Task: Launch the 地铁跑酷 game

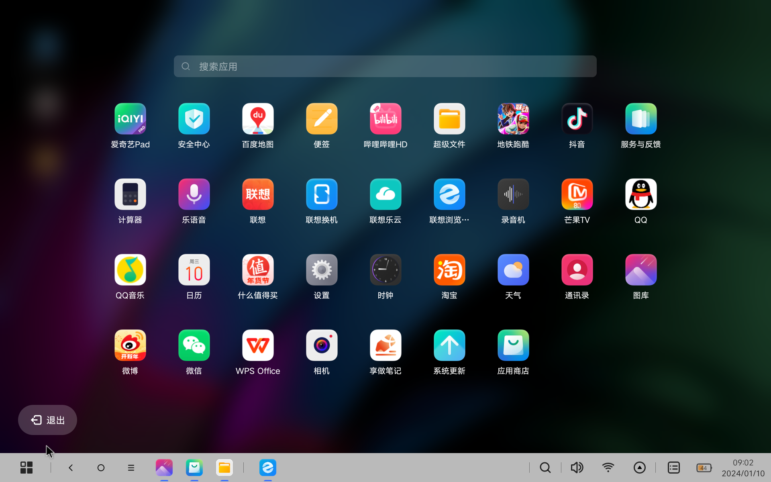Action: [x=513, y=119]
